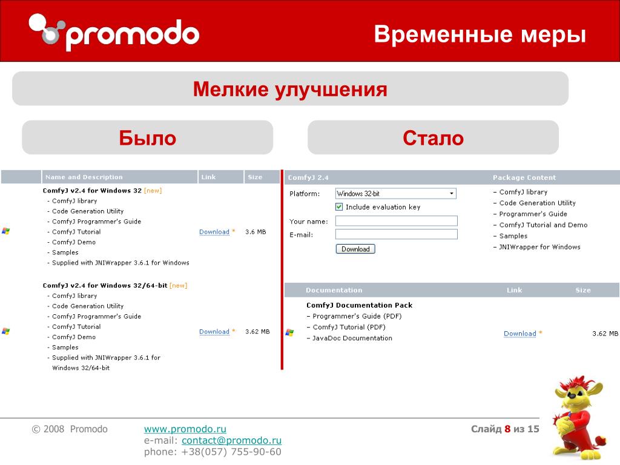The height and width of the screenshot is (465, 620).
Task: Click the ComfyJ 2.4 section header
Action: (x=308, y=177)
